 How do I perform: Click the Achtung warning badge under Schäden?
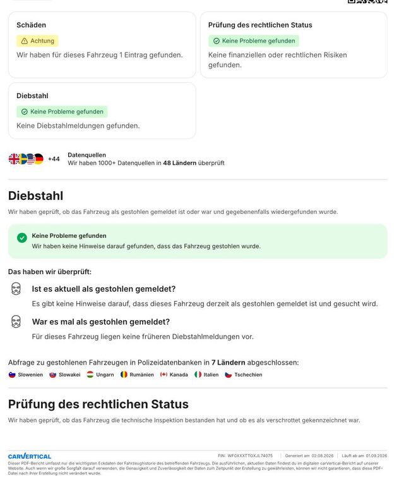pos(37,40)
